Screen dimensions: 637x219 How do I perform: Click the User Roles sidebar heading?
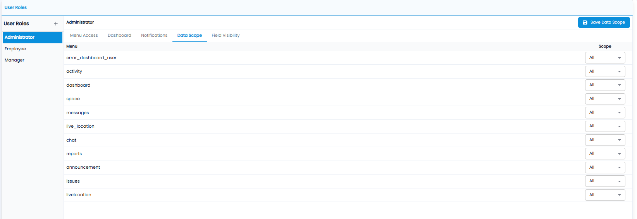[x=16, y=24]
